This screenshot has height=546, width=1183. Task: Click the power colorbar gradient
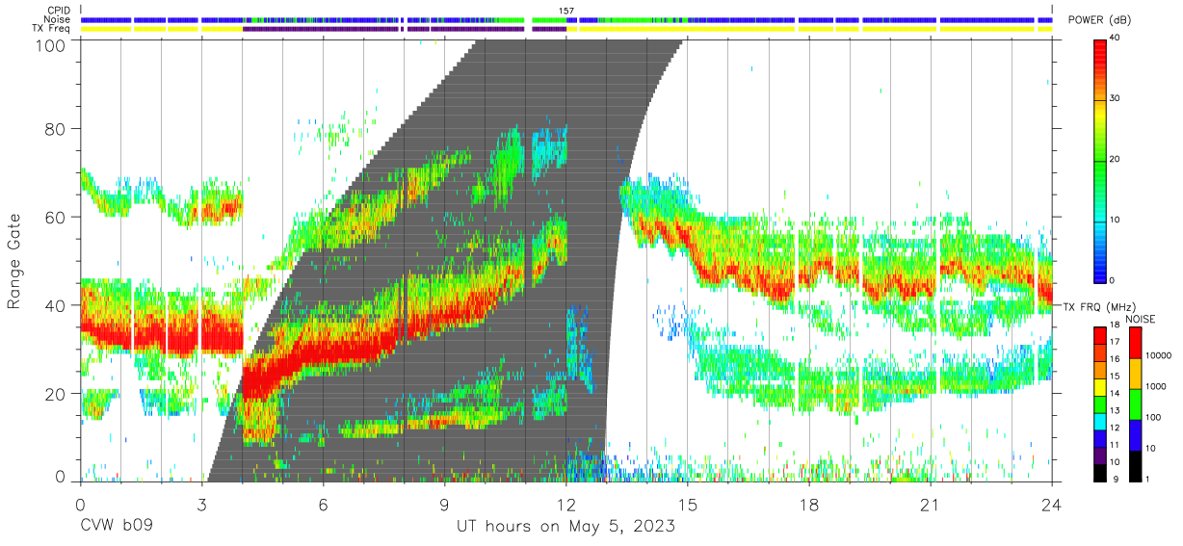pos(1100,160)
